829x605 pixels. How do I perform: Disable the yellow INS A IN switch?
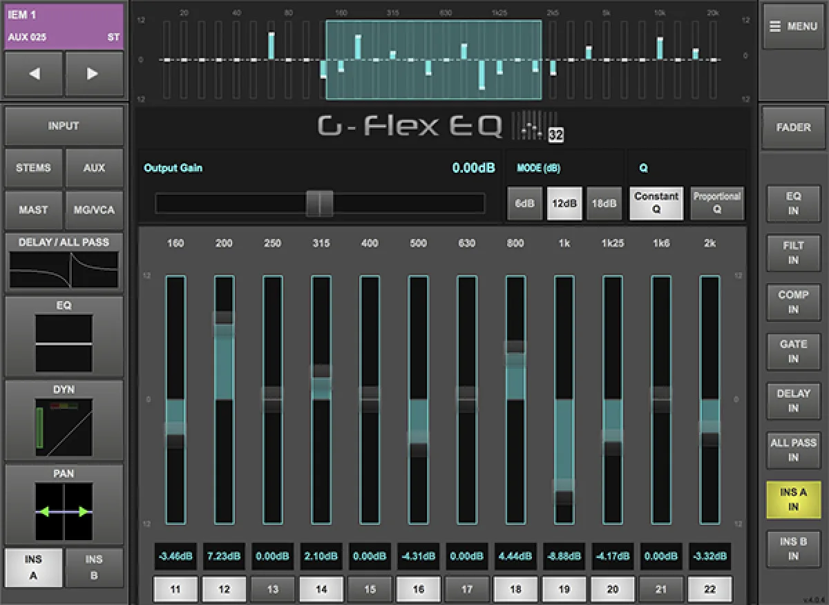pyautogui.click(x=793, y=499)
